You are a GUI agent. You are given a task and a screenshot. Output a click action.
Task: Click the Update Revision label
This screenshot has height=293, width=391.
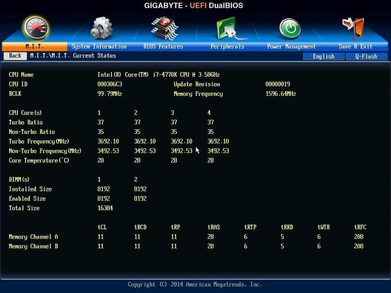[197, 84]
